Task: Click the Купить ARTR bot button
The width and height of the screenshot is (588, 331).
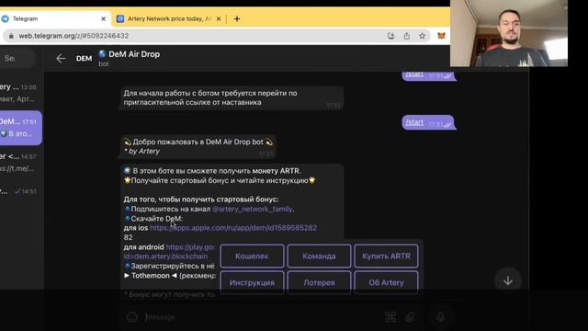Action: [386, 256]
